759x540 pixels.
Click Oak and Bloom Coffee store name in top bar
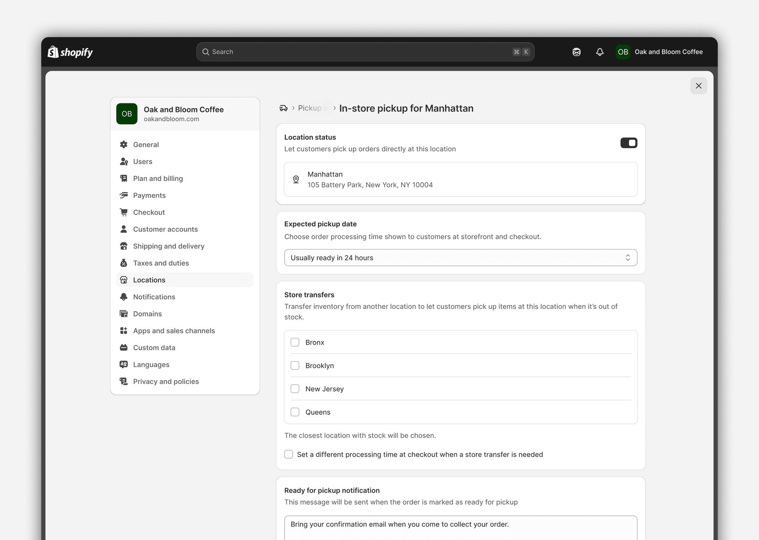coord(669,52)
